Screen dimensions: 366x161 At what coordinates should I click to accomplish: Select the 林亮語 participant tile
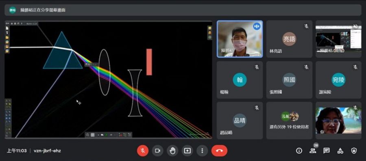tap(289, 39)
